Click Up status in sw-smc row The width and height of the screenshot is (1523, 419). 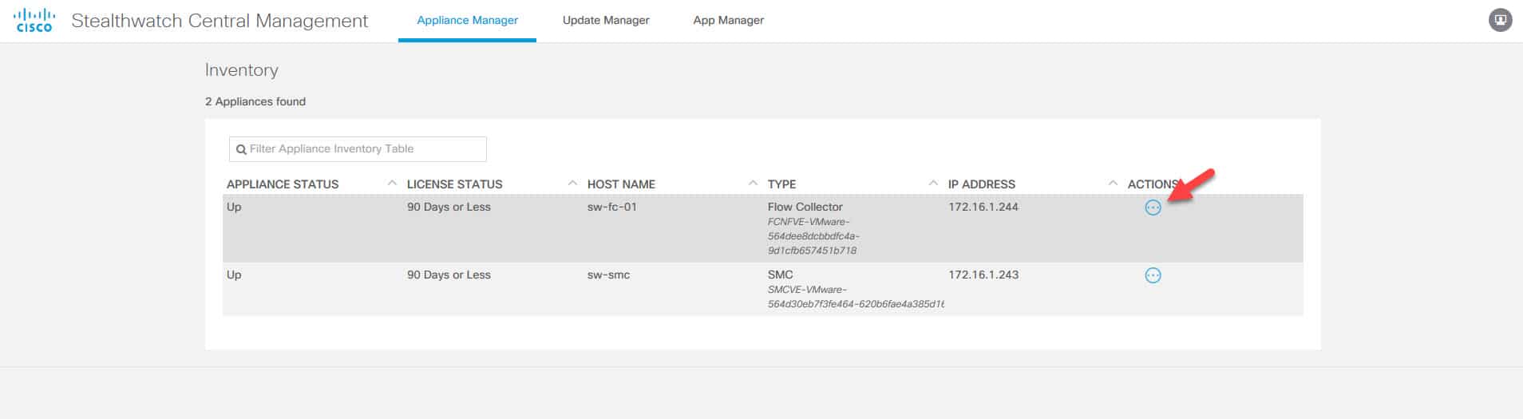pyautogui.click(x=234, y=275)
